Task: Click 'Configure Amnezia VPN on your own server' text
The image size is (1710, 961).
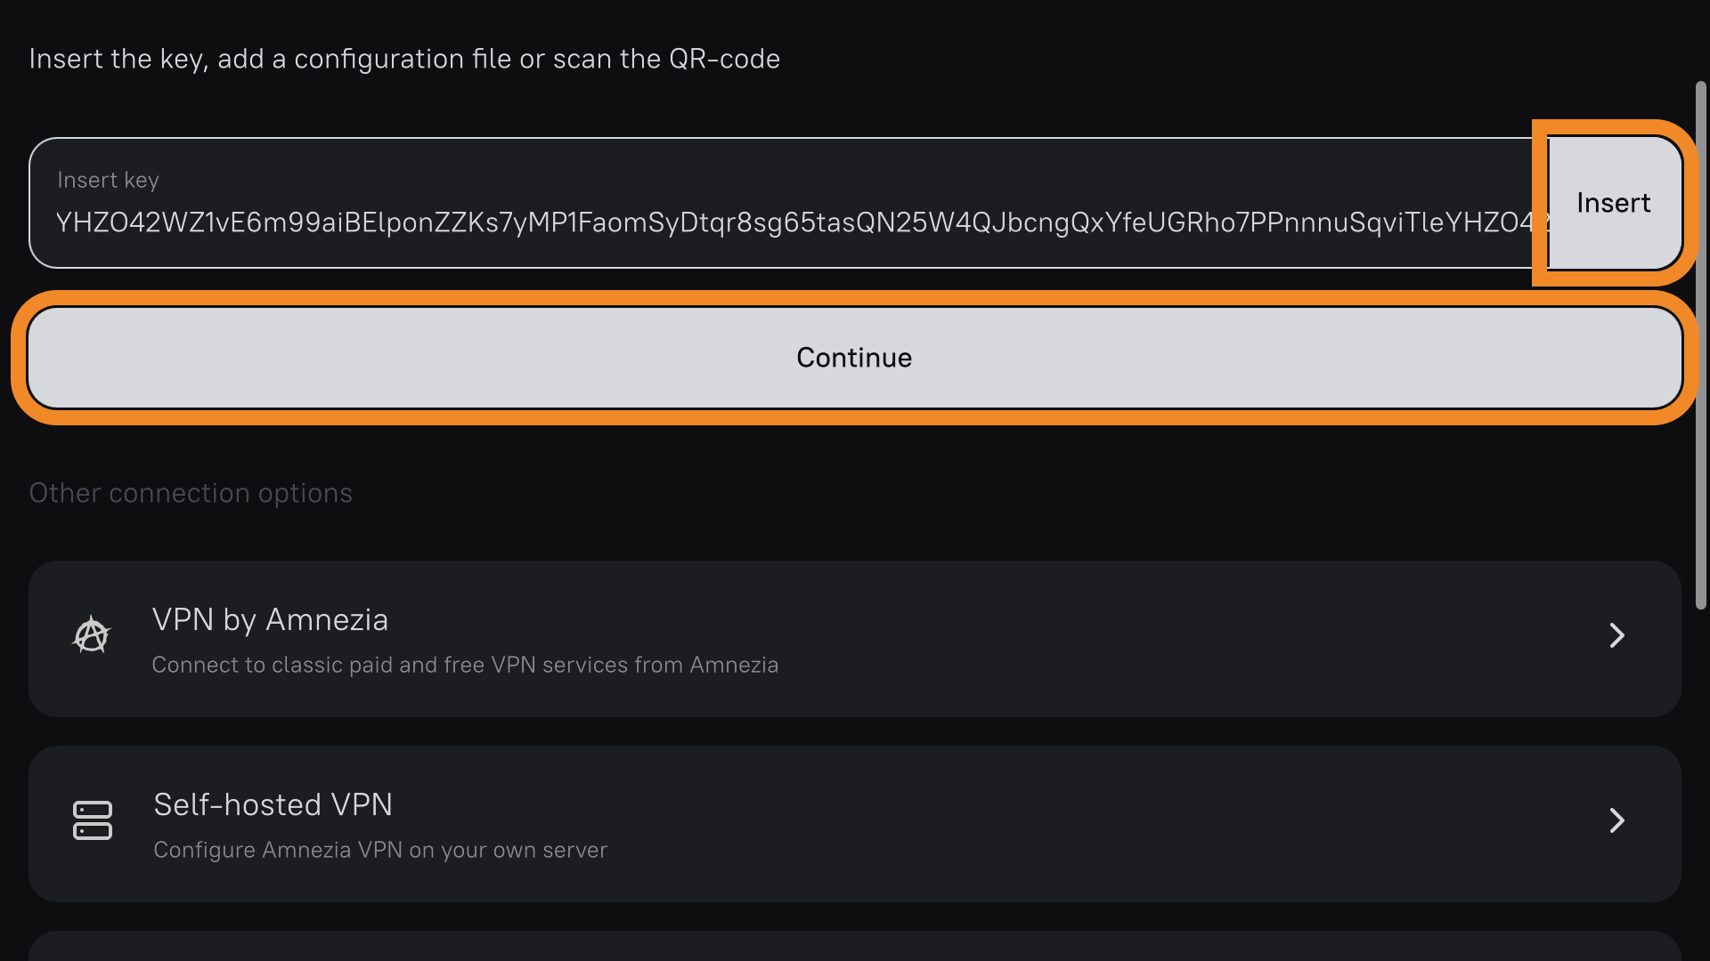Action: pos(380,851)
